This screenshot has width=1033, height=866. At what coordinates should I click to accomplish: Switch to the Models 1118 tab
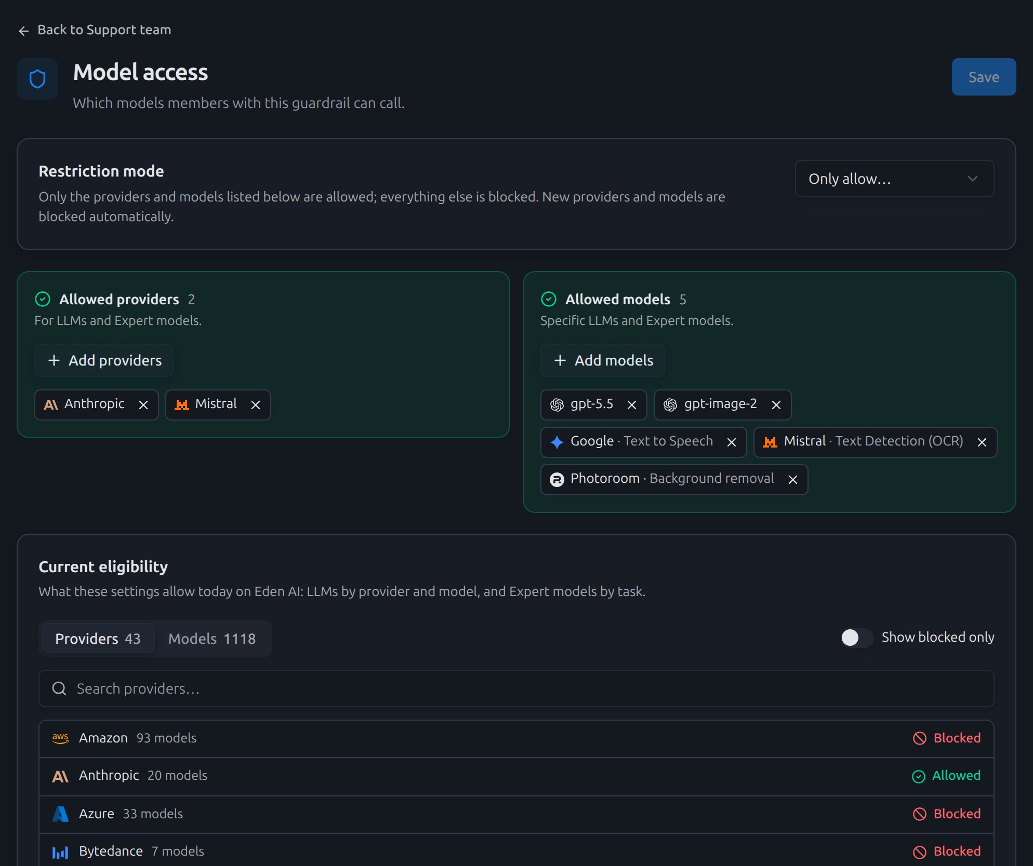pyautogui.click(x=212, y=639)
